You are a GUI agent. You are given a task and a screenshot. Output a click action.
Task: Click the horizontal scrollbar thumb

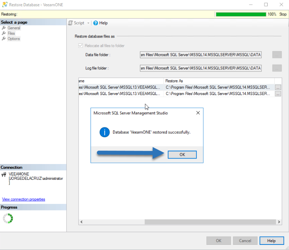point(210,222)
